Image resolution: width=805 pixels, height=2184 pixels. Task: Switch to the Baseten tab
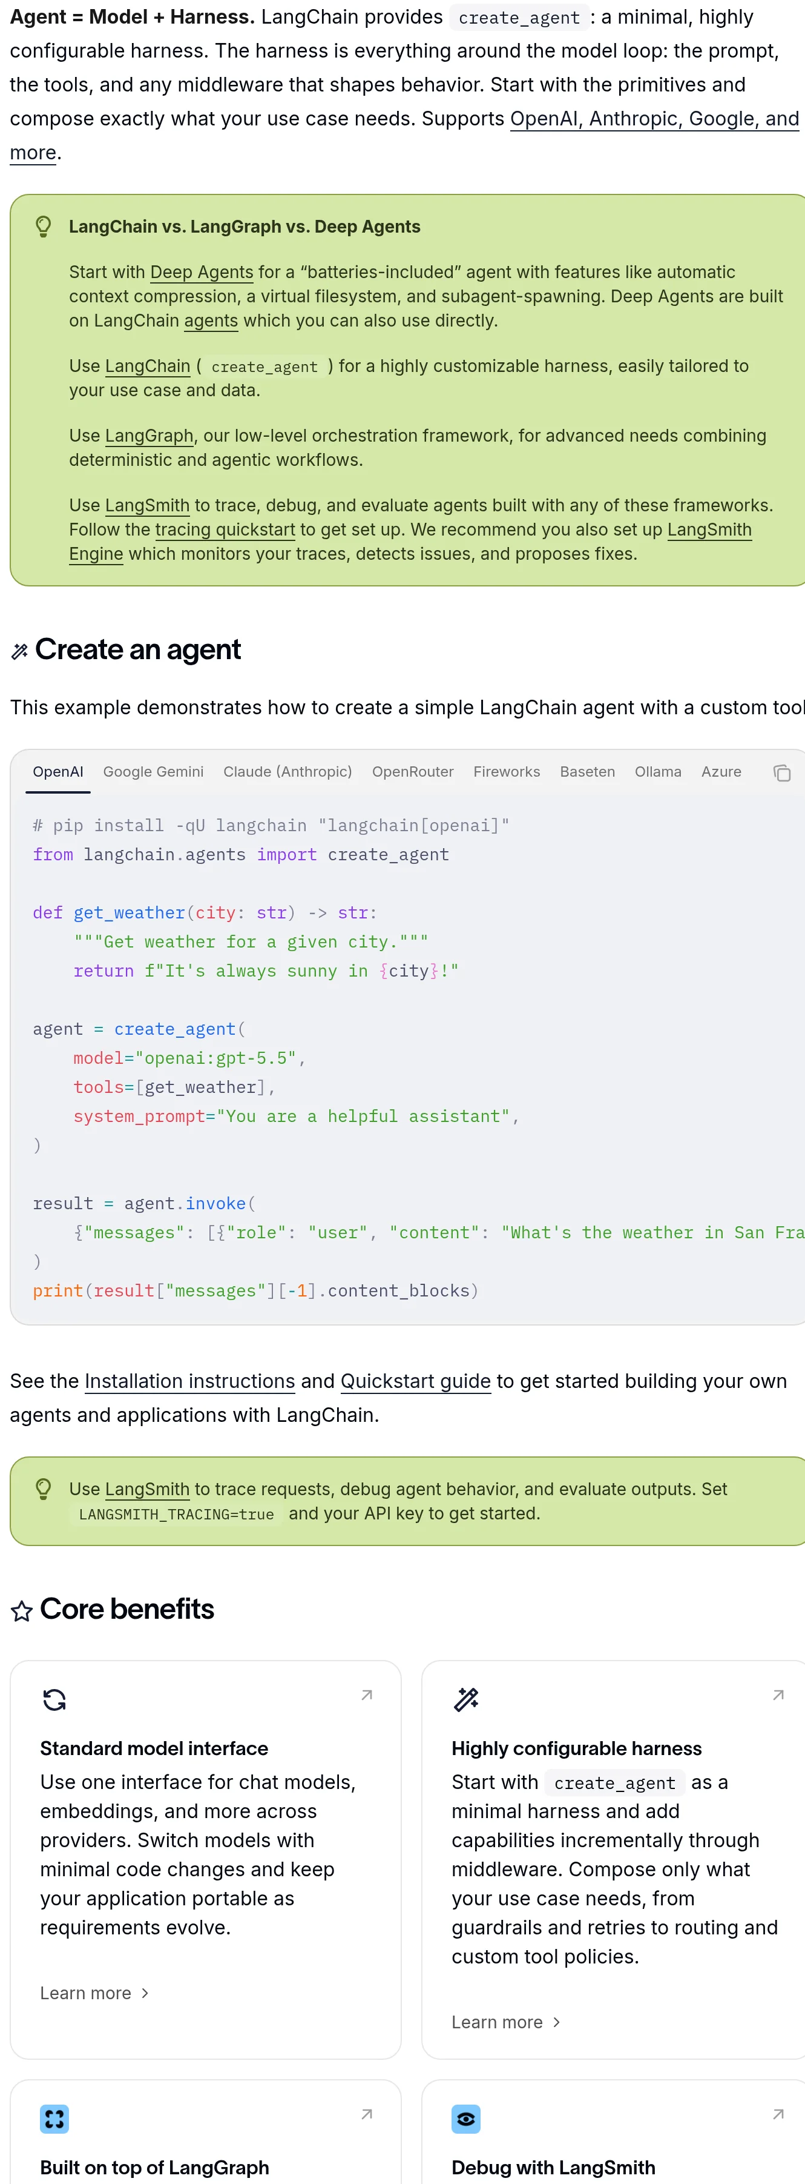(x=587, y=772)
